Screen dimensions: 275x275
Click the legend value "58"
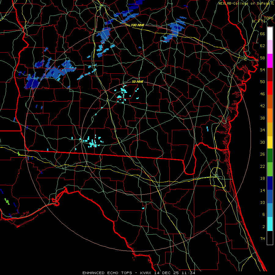[262, 58]
